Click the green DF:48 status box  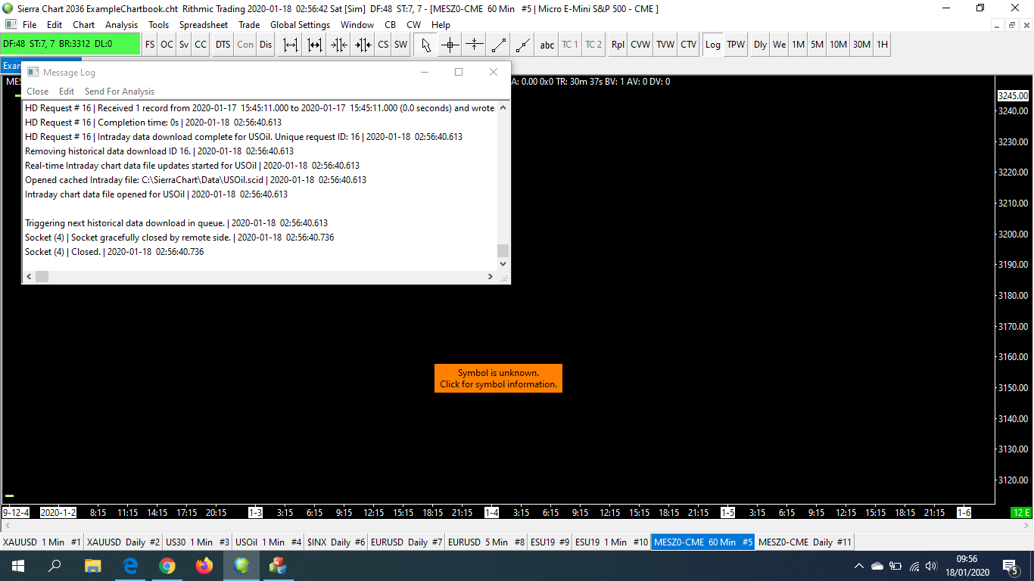70,44
